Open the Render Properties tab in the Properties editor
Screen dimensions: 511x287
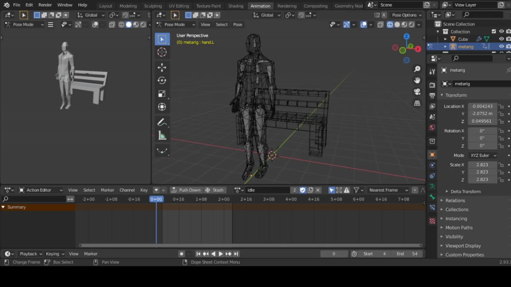(x=432, y=85)
